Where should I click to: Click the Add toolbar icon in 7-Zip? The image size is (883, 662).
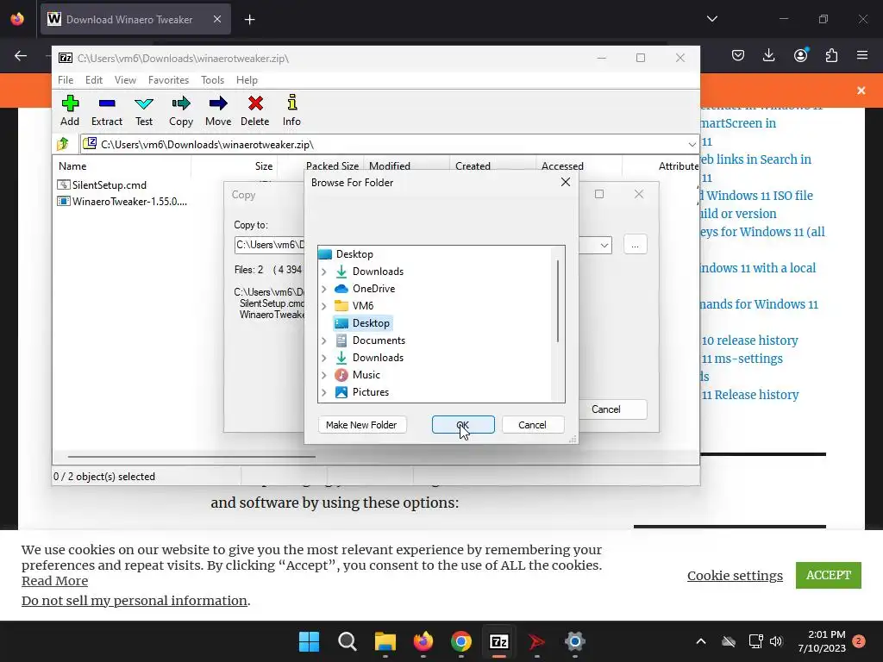tap(70, 110)
